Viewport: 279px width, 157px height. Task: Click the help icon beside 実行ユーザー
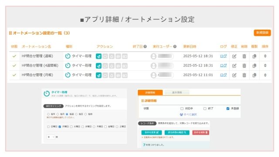tap(175, 47)
